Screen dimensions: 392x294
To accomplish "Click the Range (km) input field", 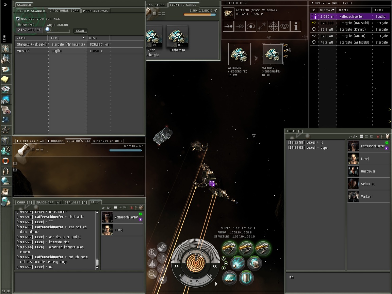I will [29, 30].
